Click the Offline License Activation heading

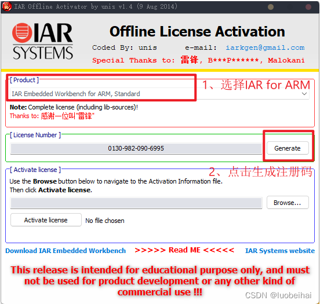click(197, 32)
